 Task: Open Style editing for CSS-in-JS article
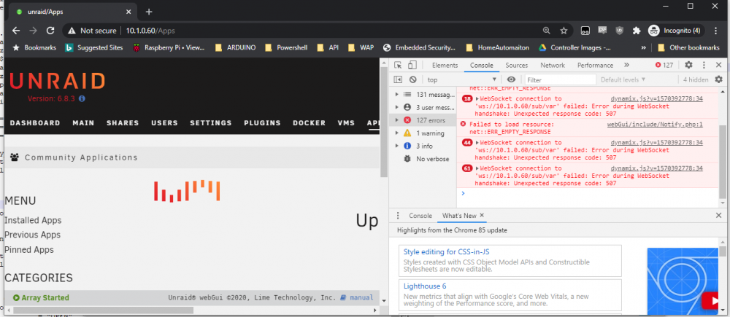[446, 252]
